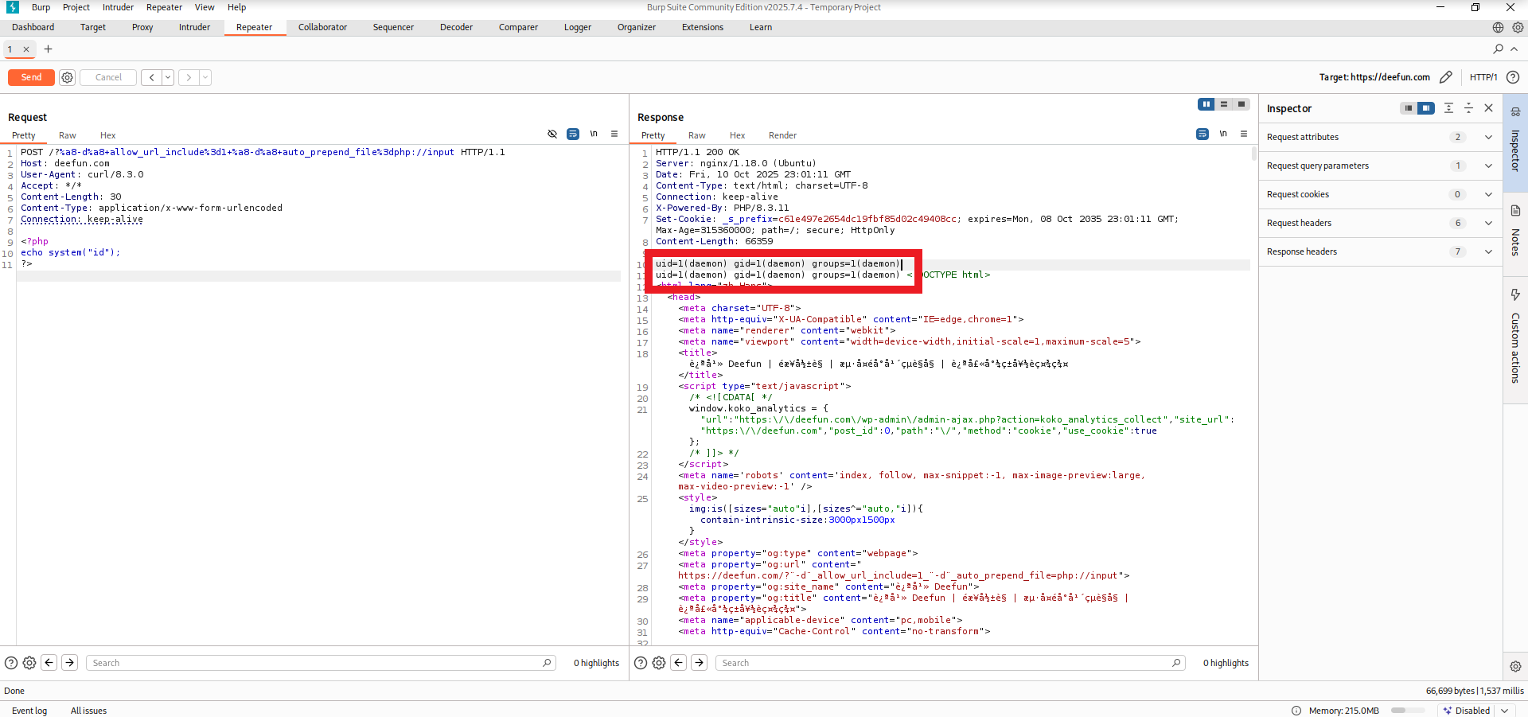Image resolution: width=1528 pixels, height=717 pixels.
Task: Select side-by-side request/response layout
Action: (x=1206, y=104)
